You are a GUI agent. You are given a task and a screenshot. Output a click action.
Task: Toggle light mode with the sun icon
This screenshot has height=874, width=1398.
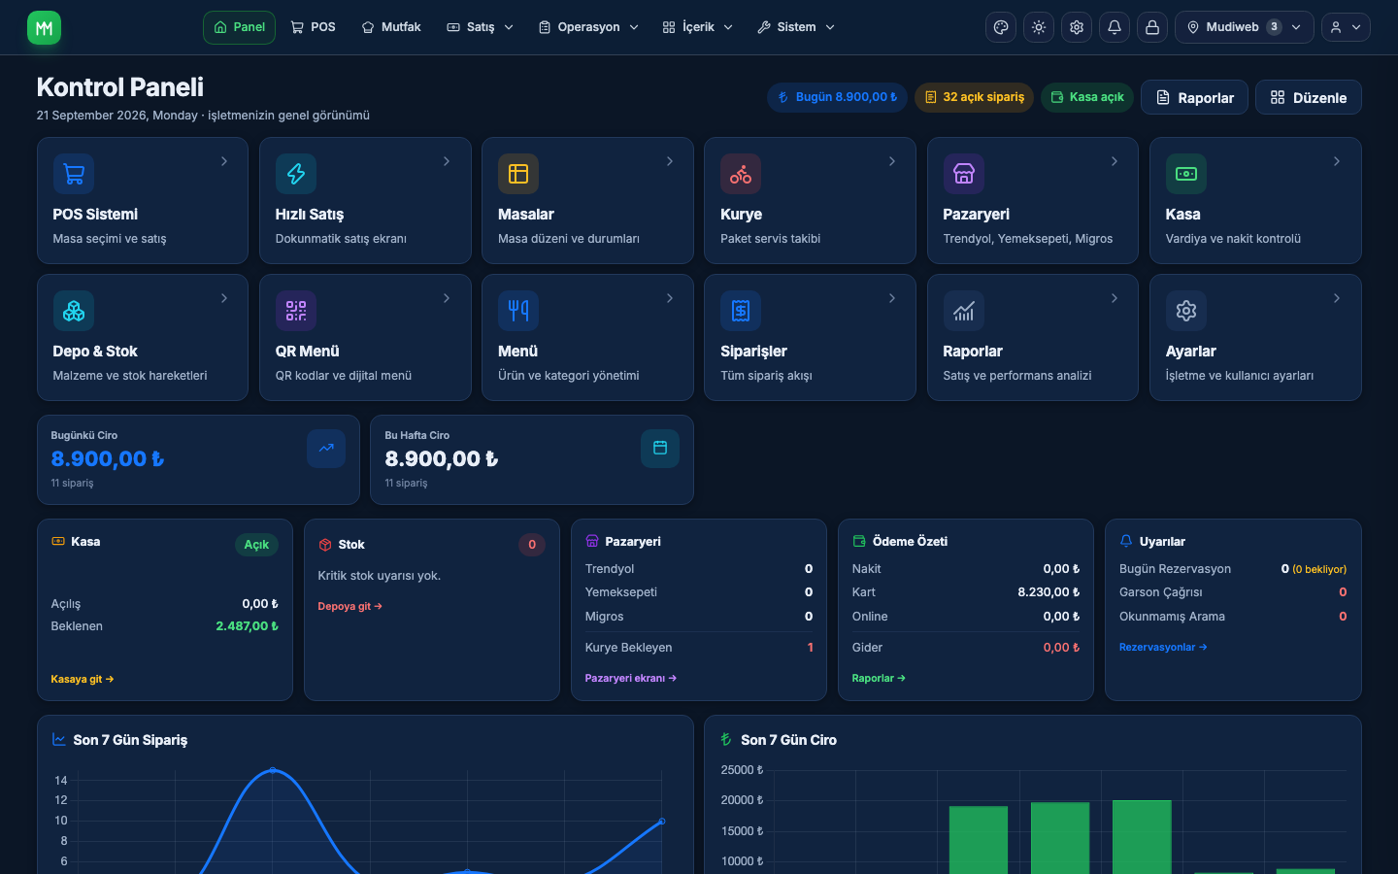[x=1039, y=27]
